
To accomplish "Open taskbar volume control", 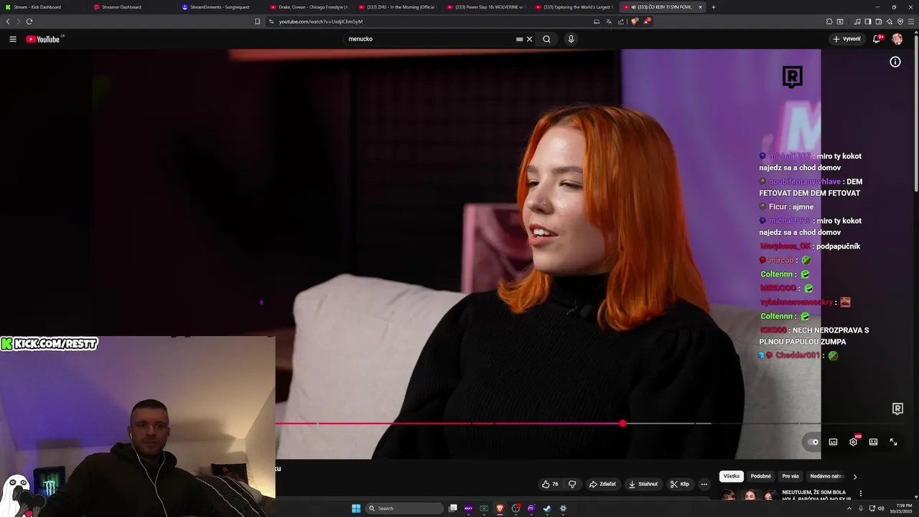I will pos(881,508).
